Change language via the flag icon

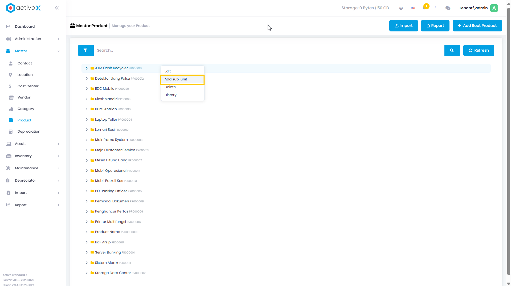pos(413,8)
